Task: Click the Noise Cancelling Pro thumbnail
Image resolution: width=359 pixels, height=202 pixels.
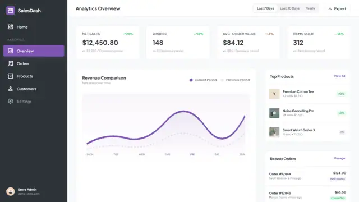Action: pos(274,113)
